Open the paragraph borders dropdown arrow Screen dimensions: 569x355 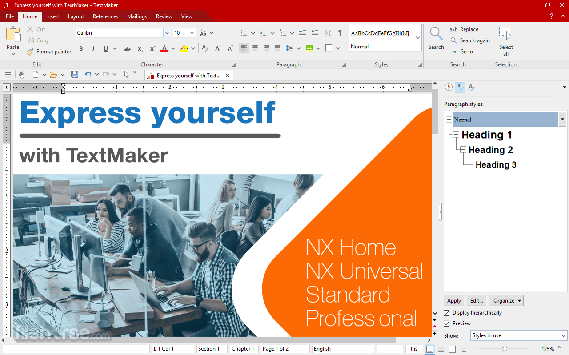[x=338, y=48]
